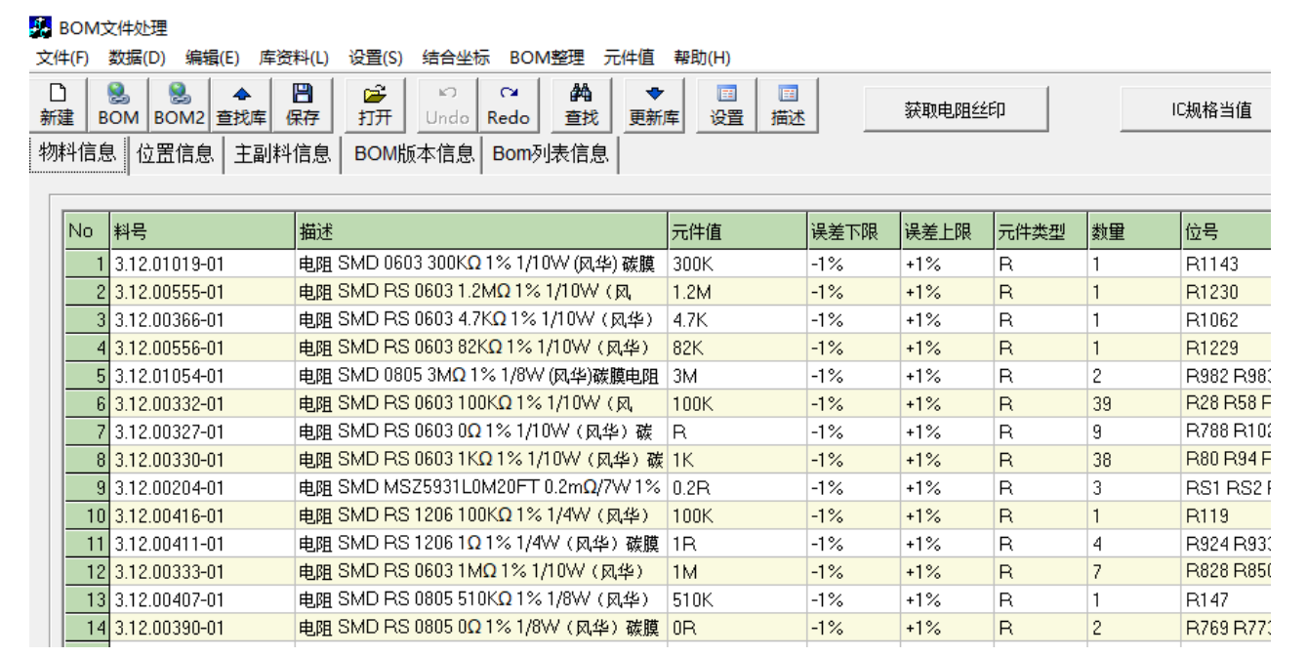Screen dimensions: 1307x657
Task: Click the 料号 column header
Action: [x=202, y=231]
